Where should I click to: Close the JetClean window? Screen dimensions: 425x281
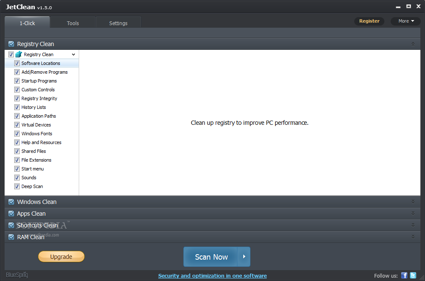pyautogui.click(x=418, y=6)
